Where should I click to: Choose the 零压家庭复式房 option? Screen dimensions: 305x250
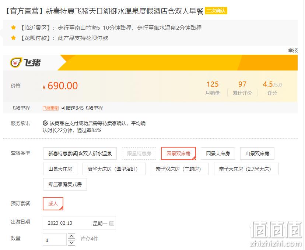(65, 184)
